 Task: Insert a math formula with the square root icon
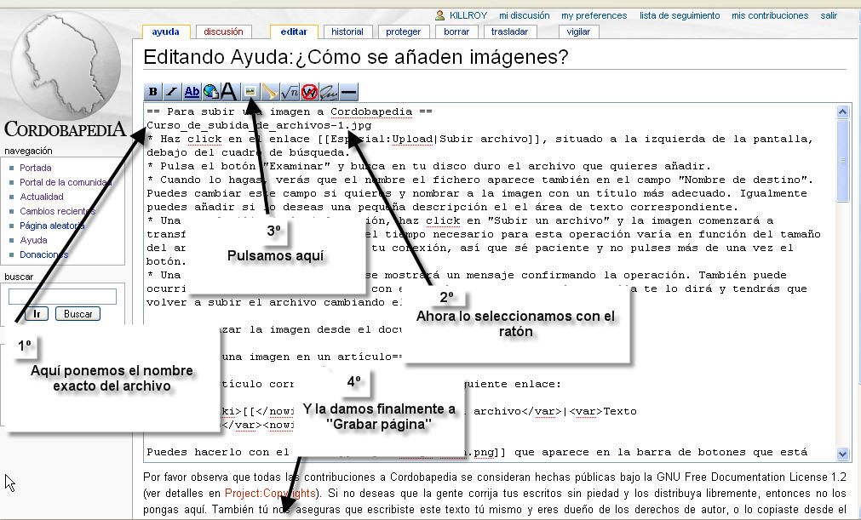tap(290, 92)
